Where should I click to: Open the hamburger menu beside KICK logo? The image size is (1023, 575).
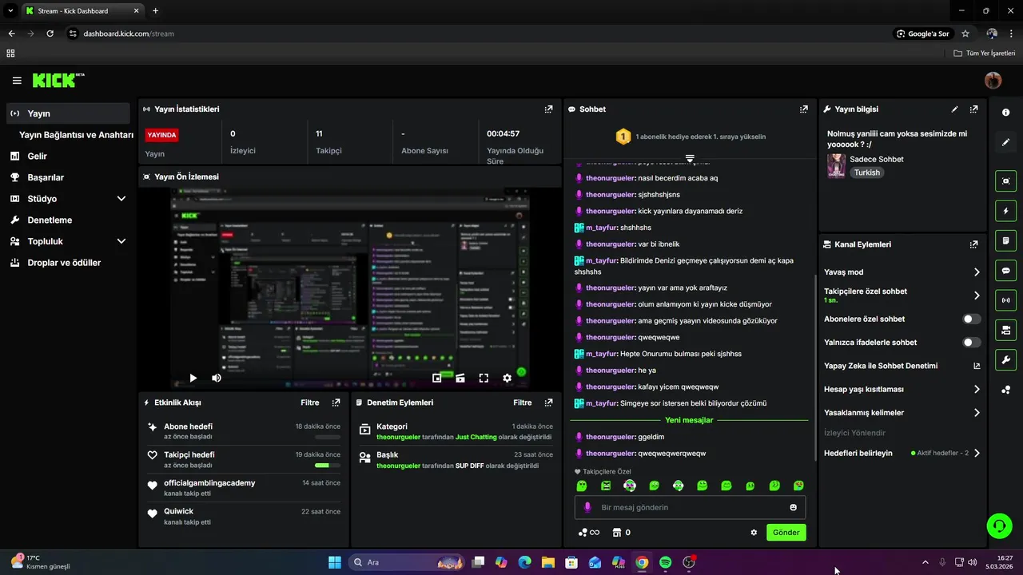17,81
